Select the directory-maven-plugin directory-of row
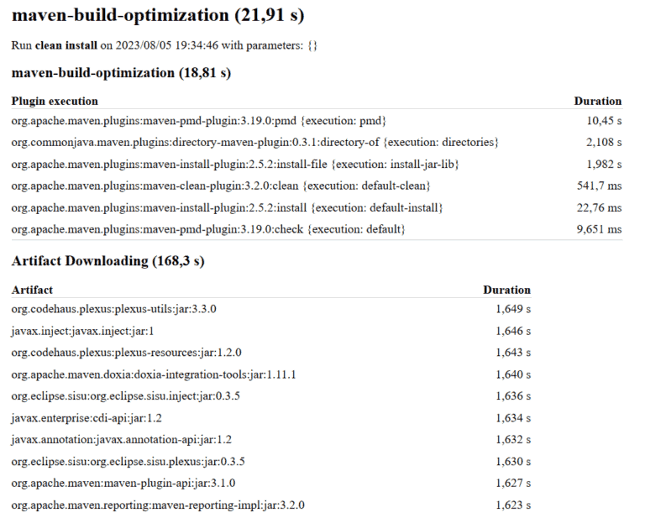Viewport: 645px width, 518px height. coord(254,143)
